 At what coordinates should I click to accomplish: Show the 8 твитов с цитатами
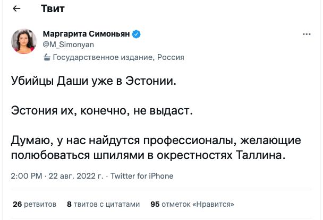(104, 203)
